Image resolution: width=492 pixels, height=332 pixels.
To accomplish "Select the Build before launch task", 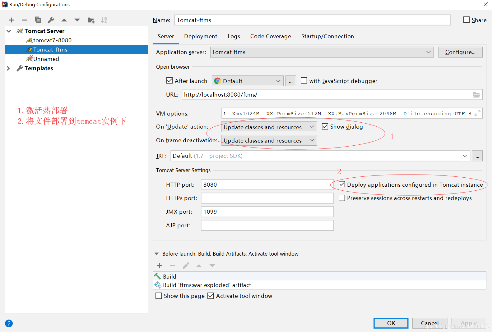I will [x=319, y=276].
